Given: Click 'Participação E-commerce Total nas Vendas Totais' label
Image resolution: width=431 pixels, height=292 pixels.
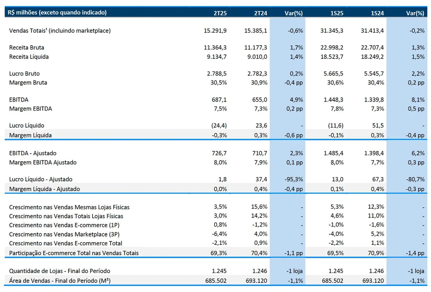Looking at the screenshot, I should point(74,253).
